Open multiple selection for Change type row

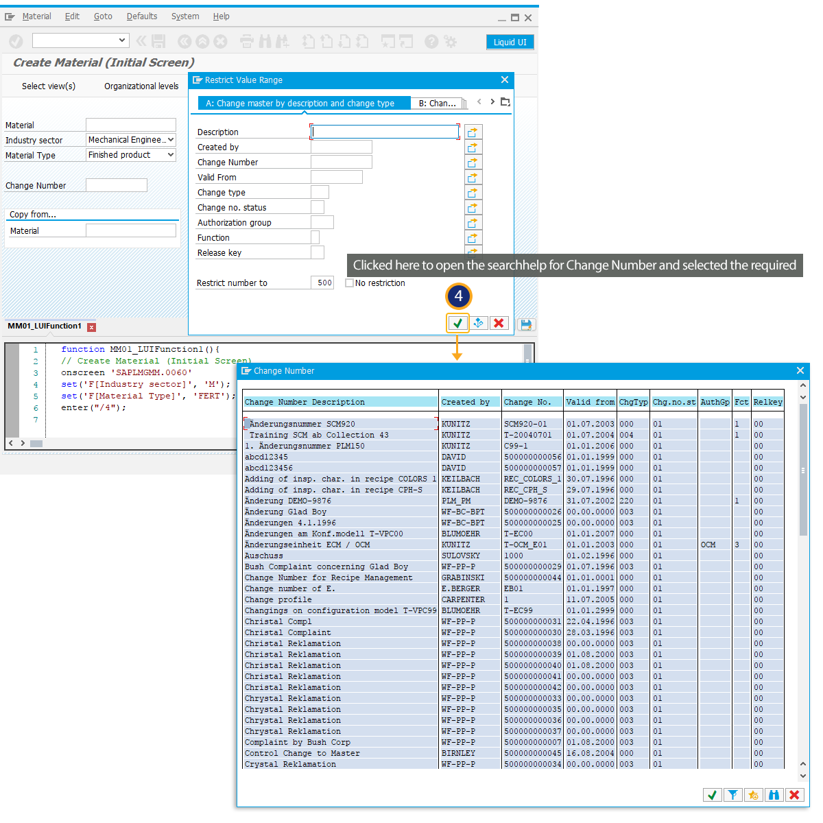pos(473,192)
